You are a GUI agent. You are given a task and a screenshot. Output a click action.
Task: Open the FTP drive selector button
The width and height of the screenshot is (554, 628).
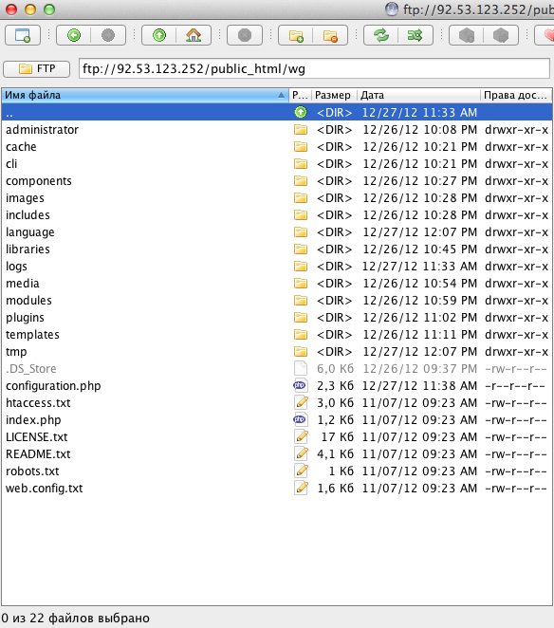[36, 69]
